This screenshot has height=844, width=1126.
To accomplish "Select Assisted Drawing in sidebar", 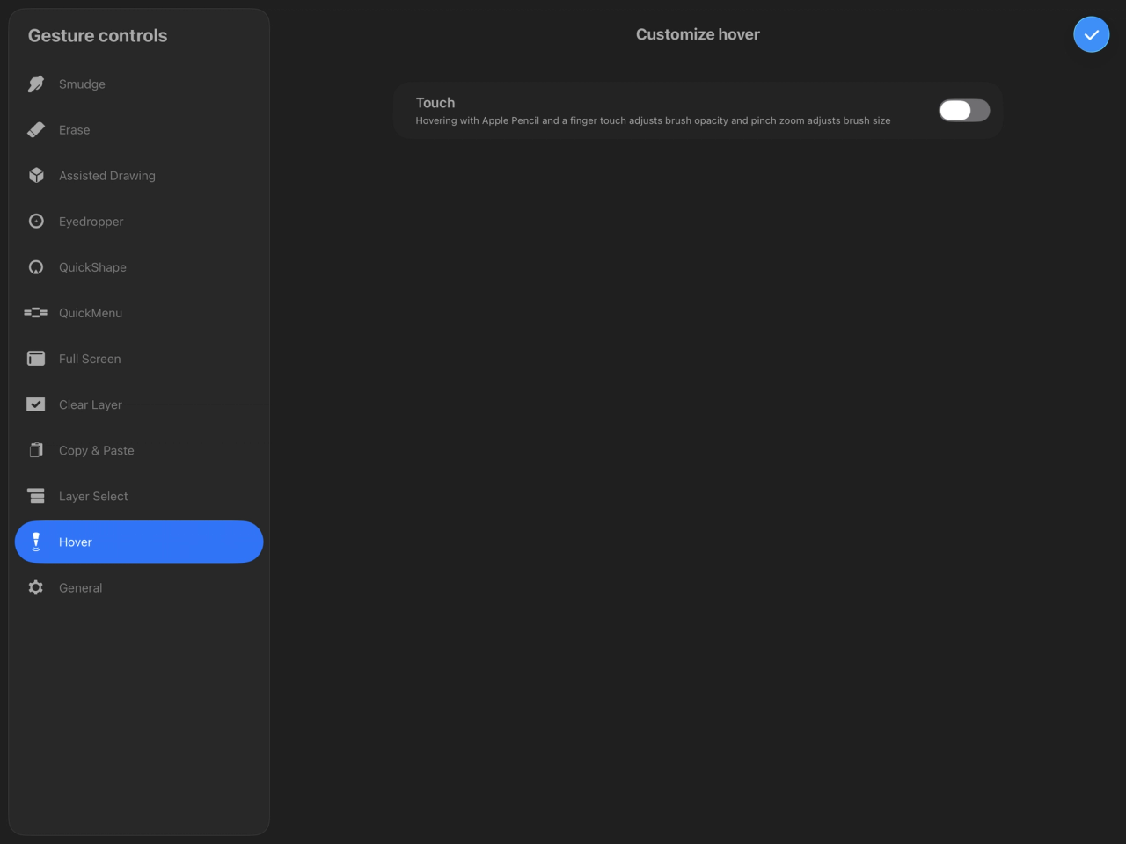I will pyautogui.click(x=139, y=175).
